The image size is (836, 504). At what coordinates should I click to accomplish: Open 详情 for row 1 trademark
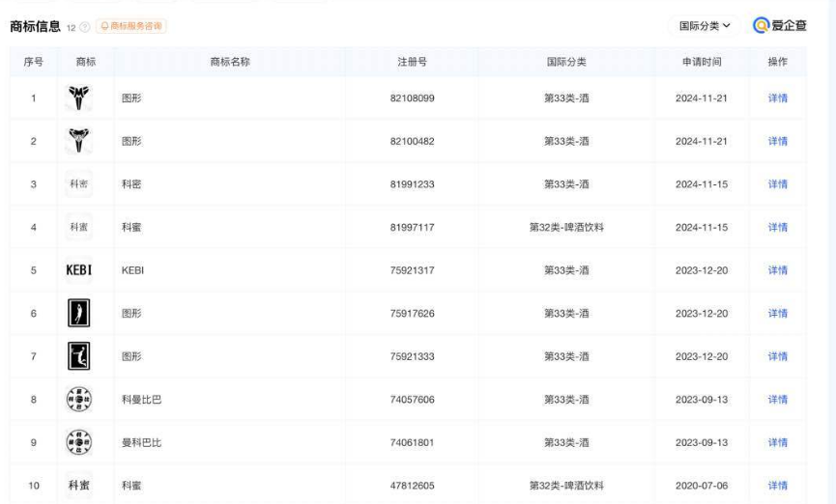777,98
